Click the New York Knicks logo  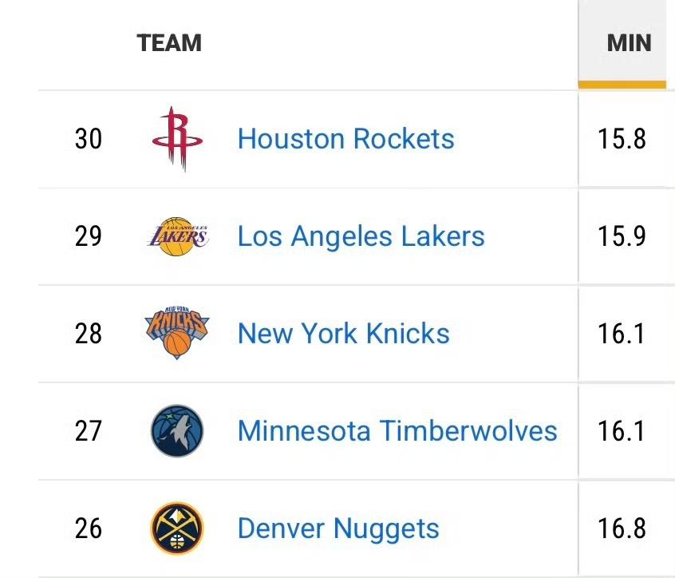[177, 333]
